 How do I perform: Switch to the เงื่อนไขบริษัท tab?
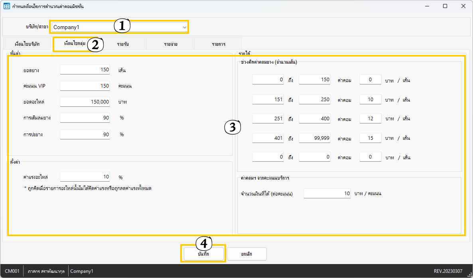click(x=27, y=44)
